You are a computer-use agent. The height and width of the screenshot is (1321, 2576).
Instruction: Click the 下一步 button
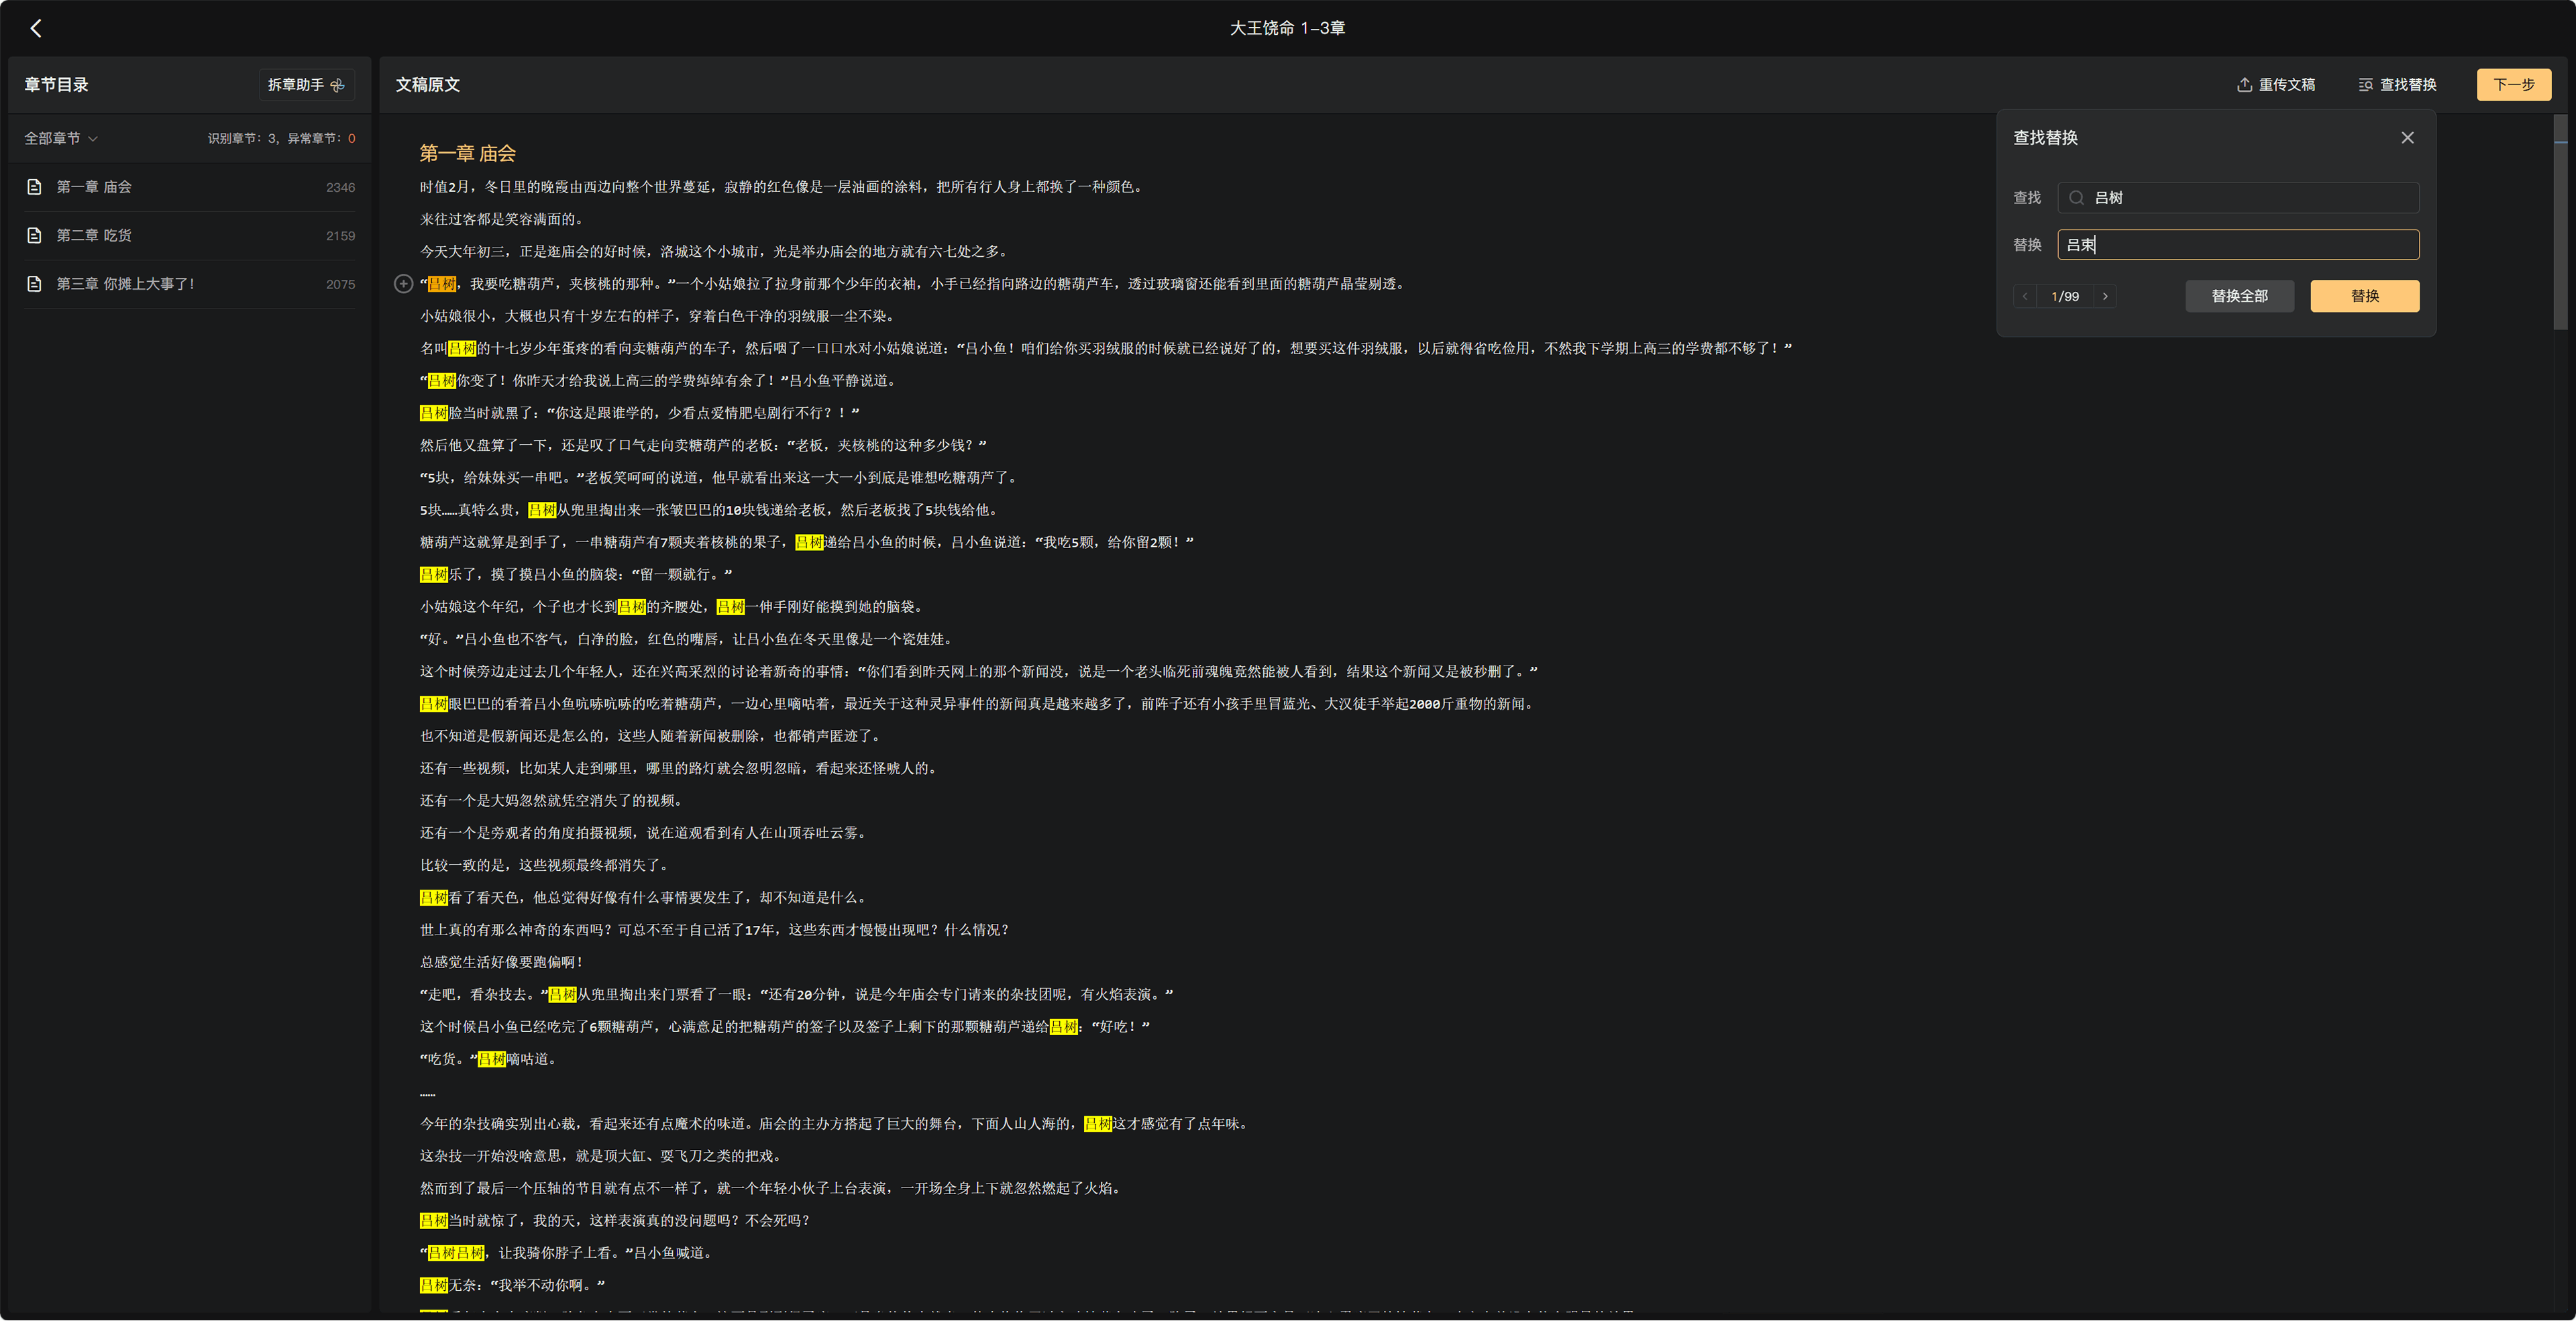[2513, 85]
